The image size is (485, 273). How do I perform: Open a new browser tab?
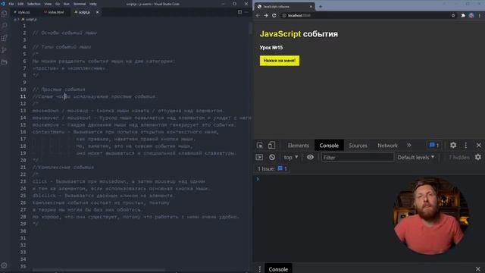click(321, 7)
